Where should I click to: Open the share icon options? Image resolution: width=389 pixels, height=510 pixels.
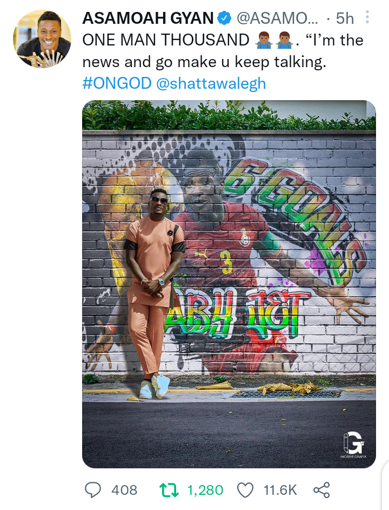(321, 490)
